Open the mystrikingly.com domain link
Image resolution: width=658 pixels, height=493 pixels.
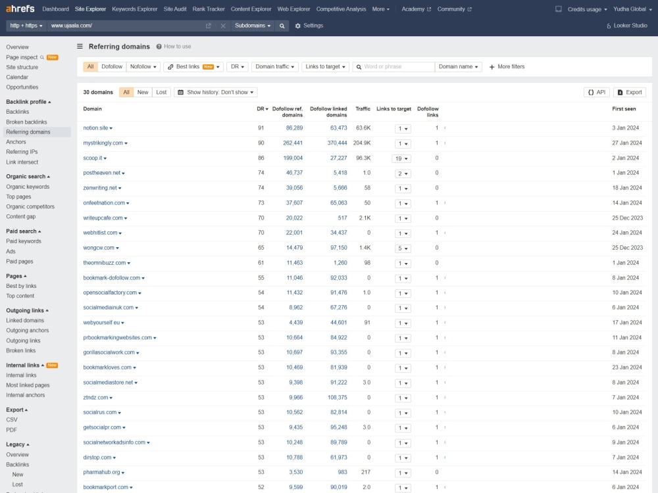tap(103, 143)
